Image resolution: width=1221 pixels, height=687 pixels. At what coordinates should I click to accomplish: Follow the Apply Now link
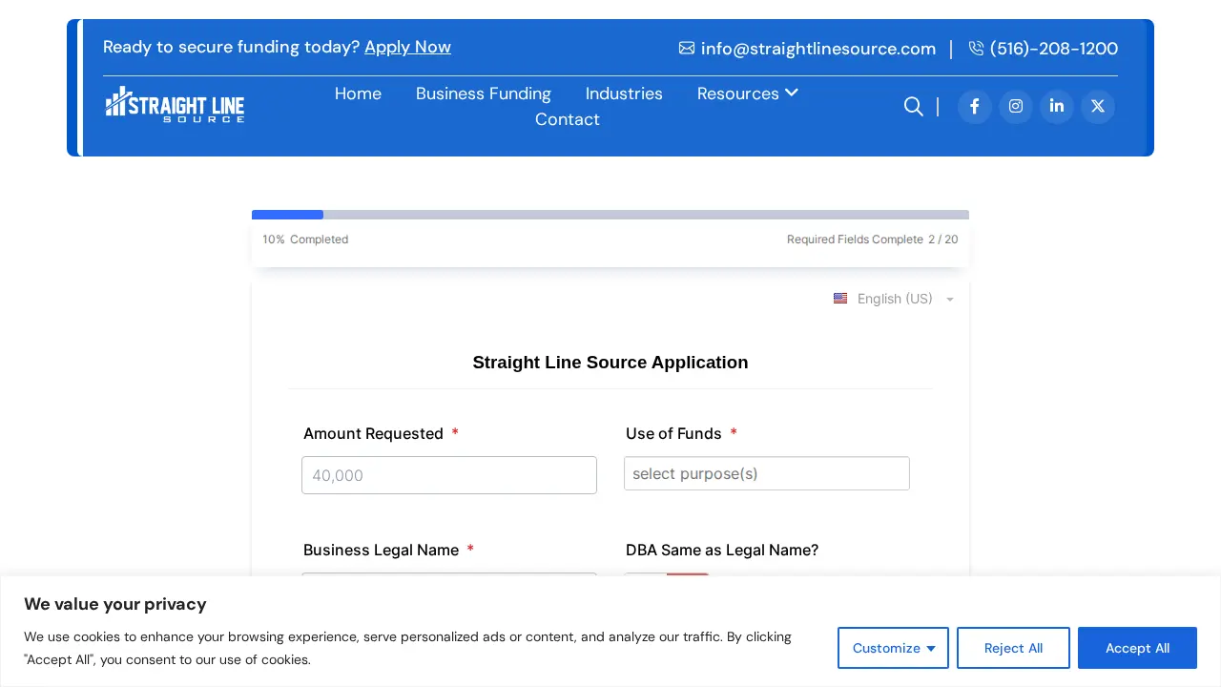click(407, 47)
